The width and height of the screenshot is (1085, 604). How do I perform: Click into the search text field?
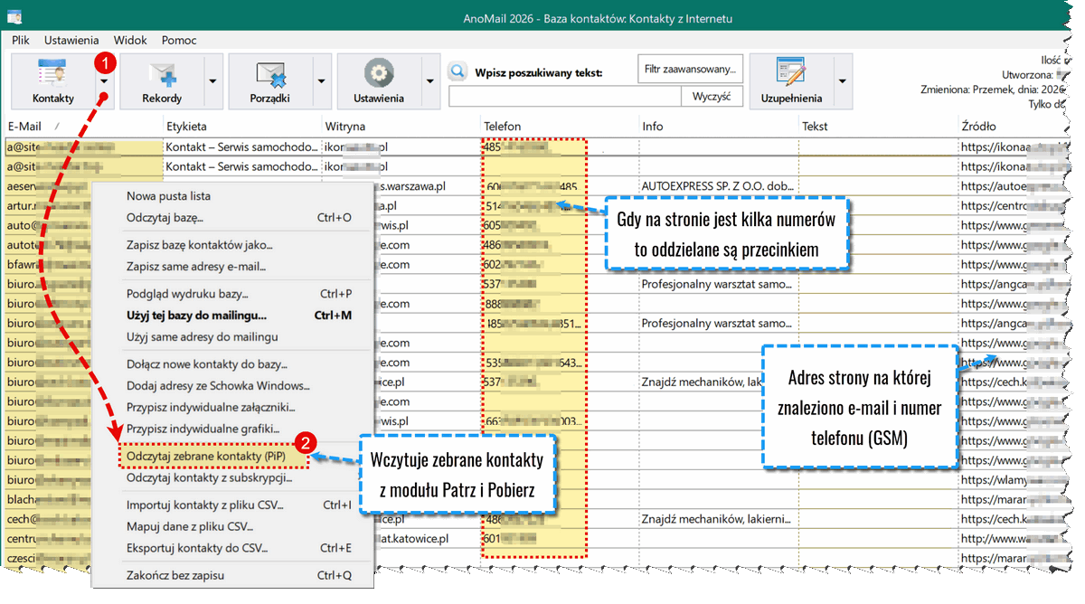coord(564,96)
